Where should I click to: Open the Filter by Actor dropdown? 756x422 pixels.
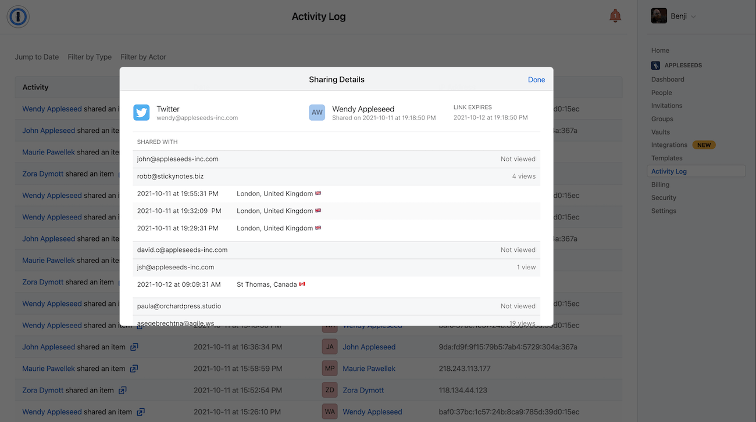[x=143, y=57]
